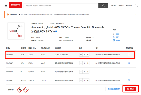
Task: Click the blue info icon beside 冰乙酸
Action: coord(56,31)
